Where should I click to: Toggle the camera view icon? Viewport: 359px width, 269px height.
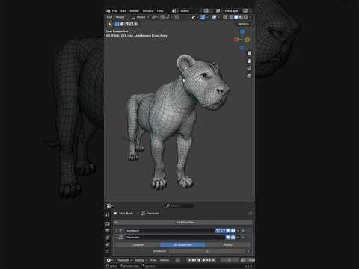(x=248, y=68)
